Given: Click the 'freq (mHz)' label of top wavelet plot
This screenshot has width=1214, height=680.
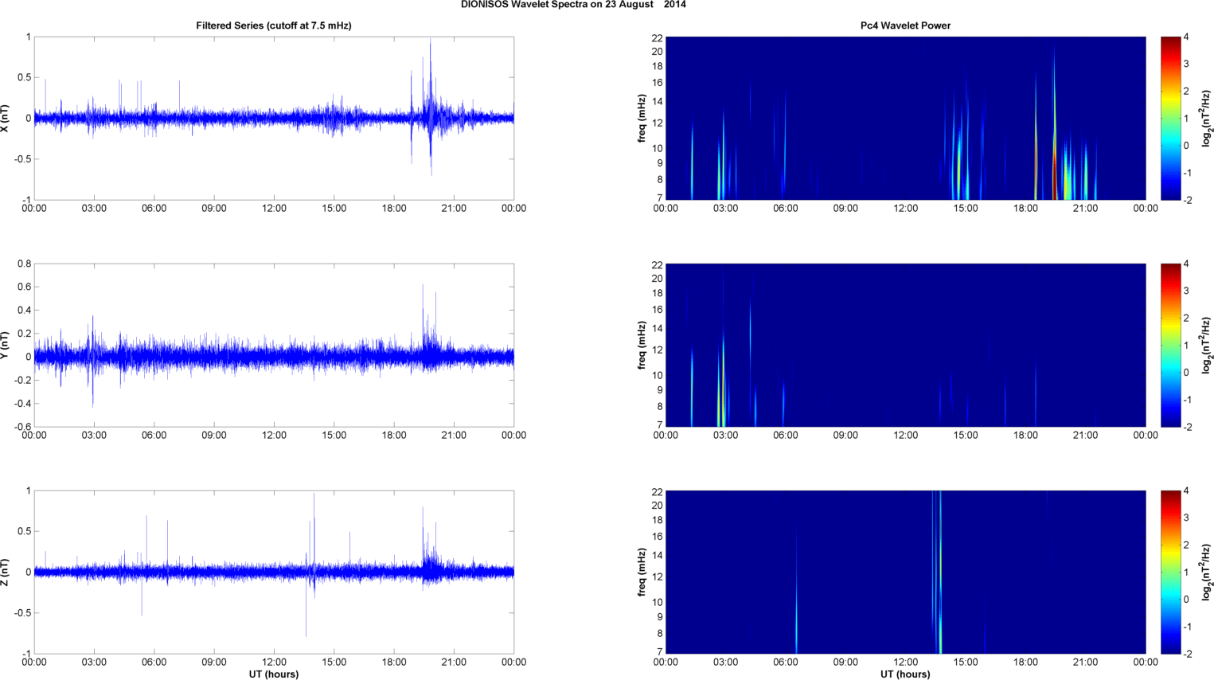Looking at the screenshot, I should click(642, 118).
